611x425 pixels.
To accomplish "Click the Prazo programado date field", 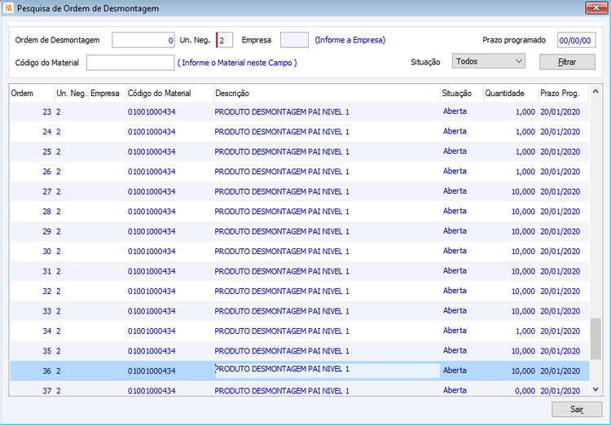I will 576,40.
